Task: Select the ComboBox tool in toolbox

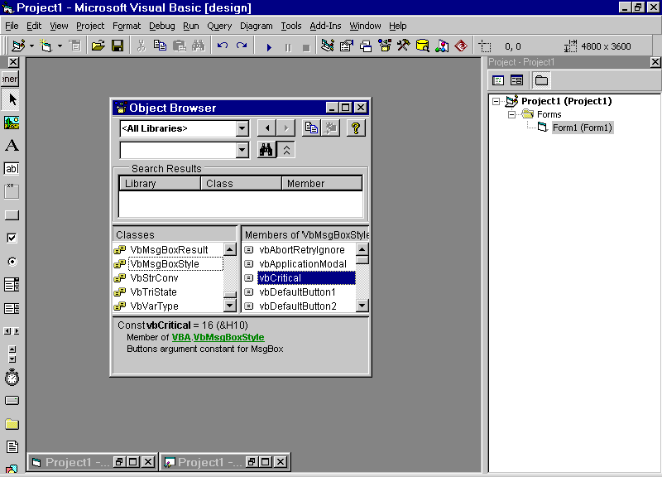Action: point(12,285)
